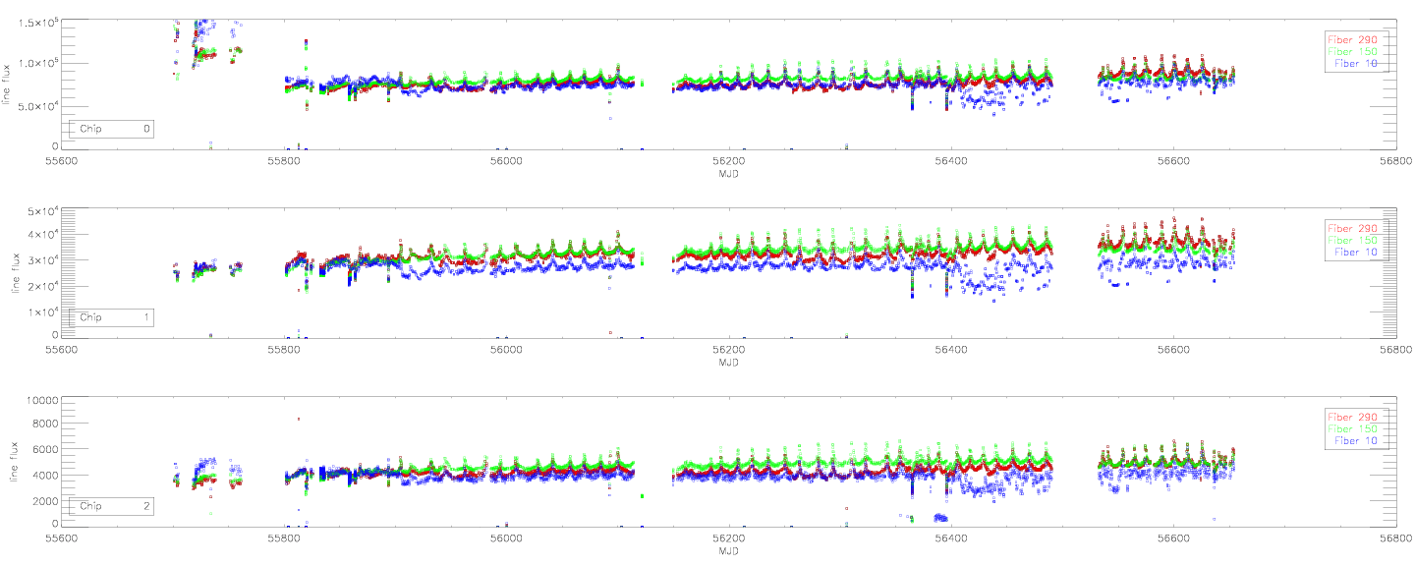
Task: Click the '56200' x-tick label under Chip 0 plot
Action: pyautogui.click(x=729, y=161)
